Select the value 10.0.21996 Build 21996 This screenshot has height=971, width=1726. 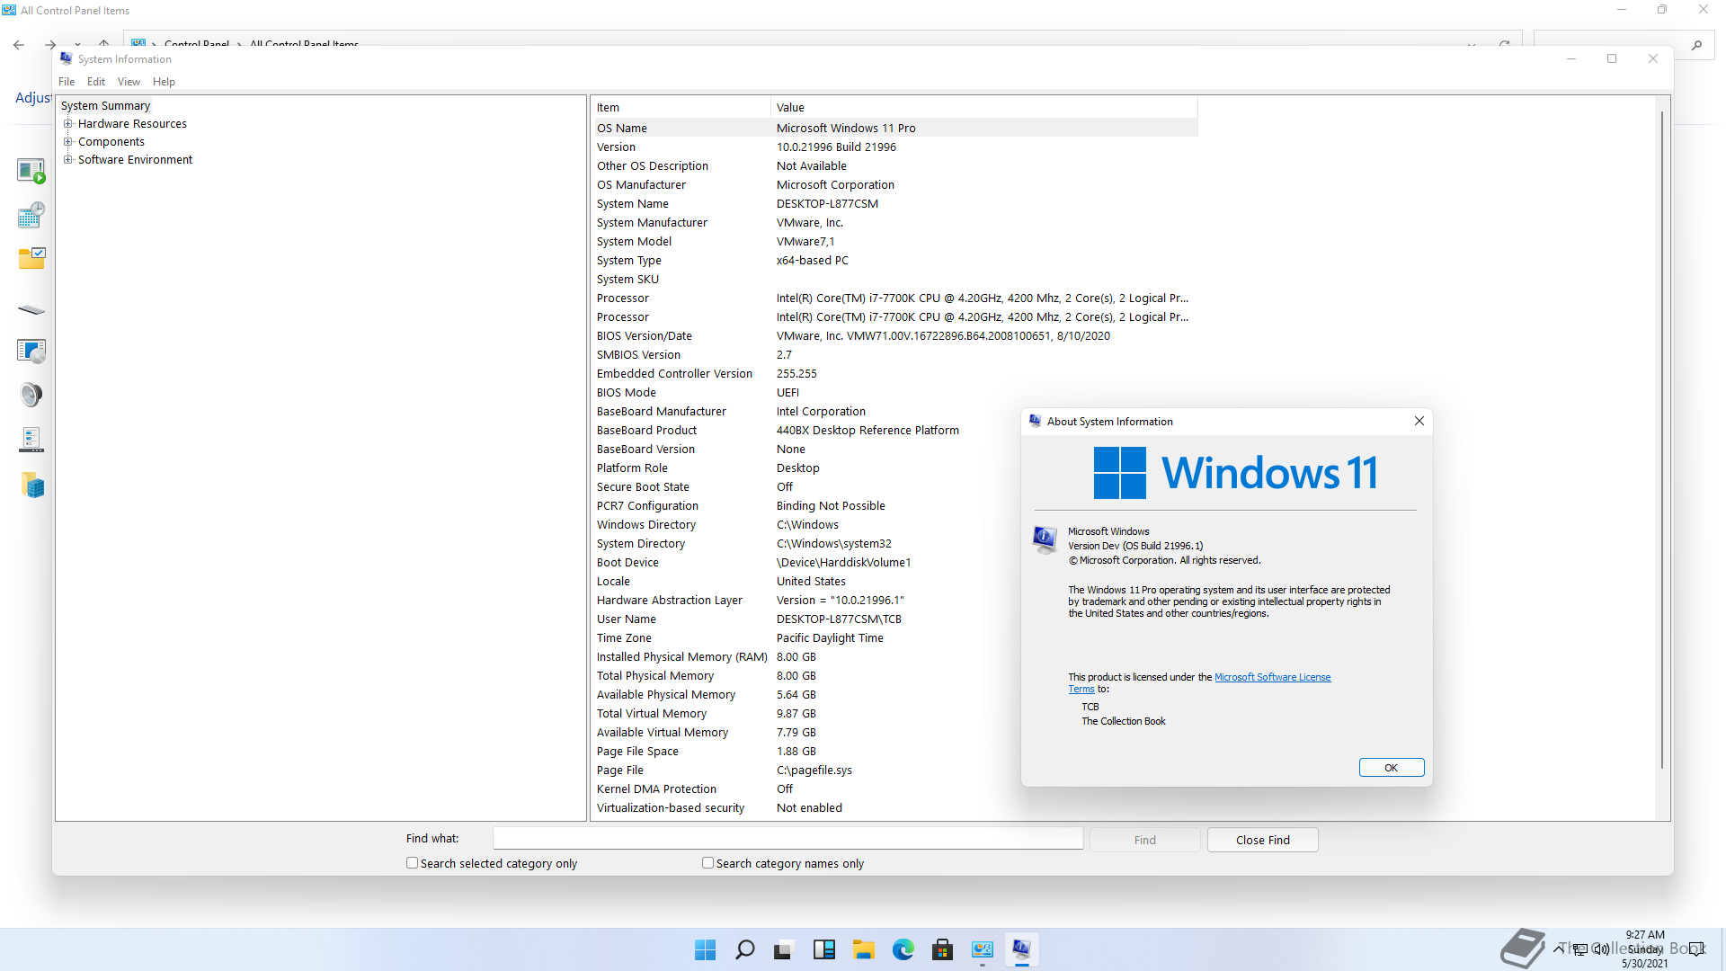[836, 147]
